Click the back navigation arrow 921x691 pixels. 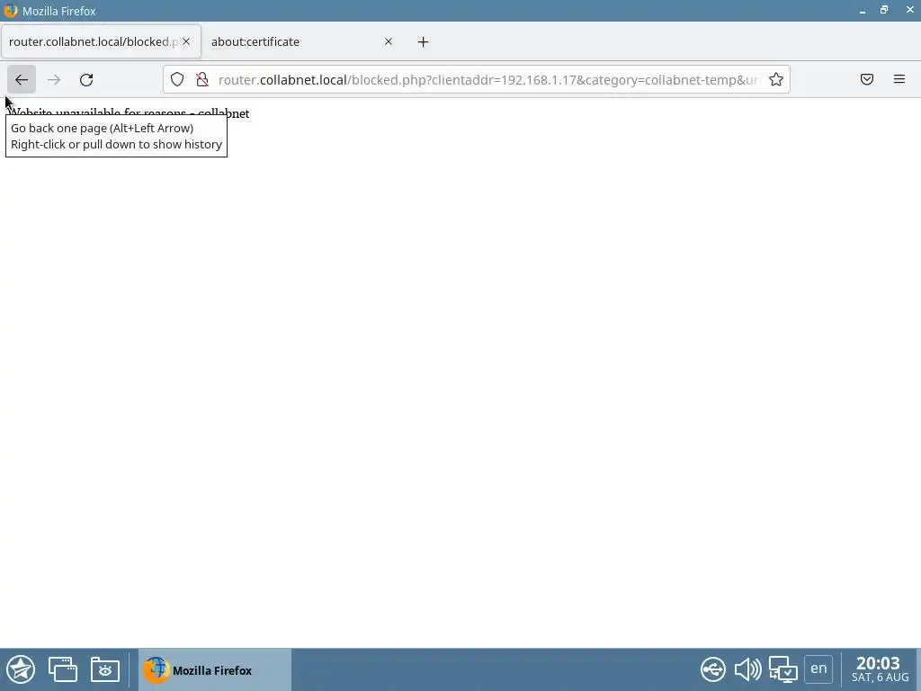(x=22, y=79)
